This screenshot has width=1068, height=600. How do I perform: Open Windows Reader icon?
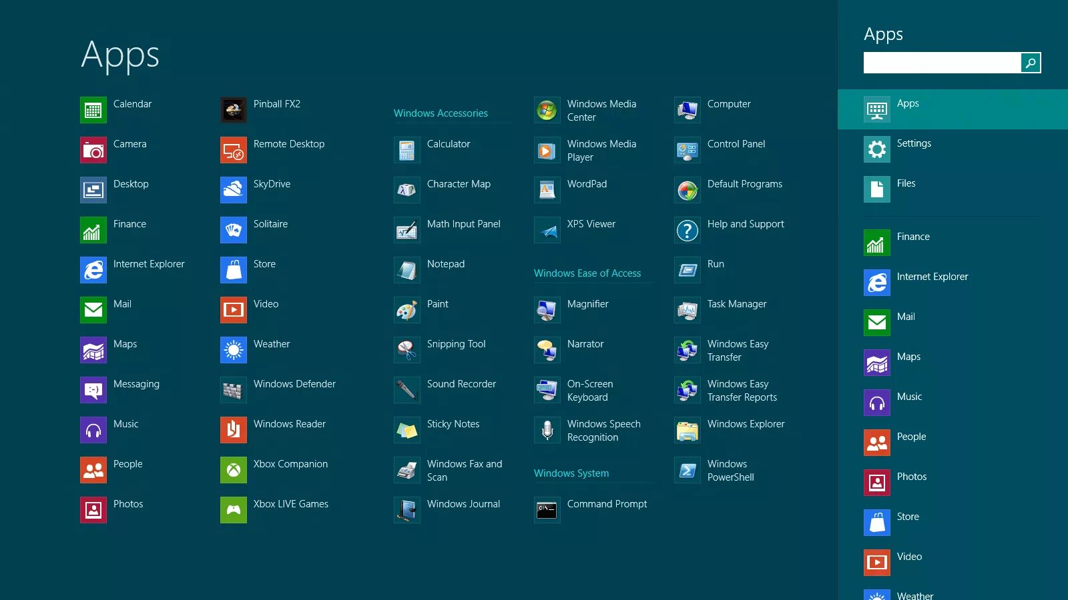click(234, 430)
